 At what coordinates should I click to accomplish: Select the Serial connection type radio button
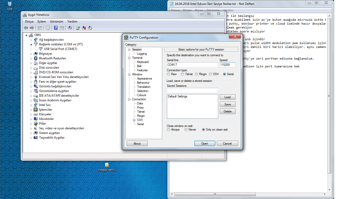[x=224, y=74]
